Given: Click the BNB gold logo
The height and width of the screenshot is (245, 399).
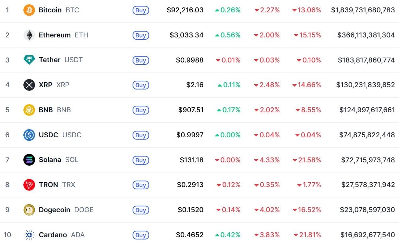Looking at the screenshot, I should [30, 110].
